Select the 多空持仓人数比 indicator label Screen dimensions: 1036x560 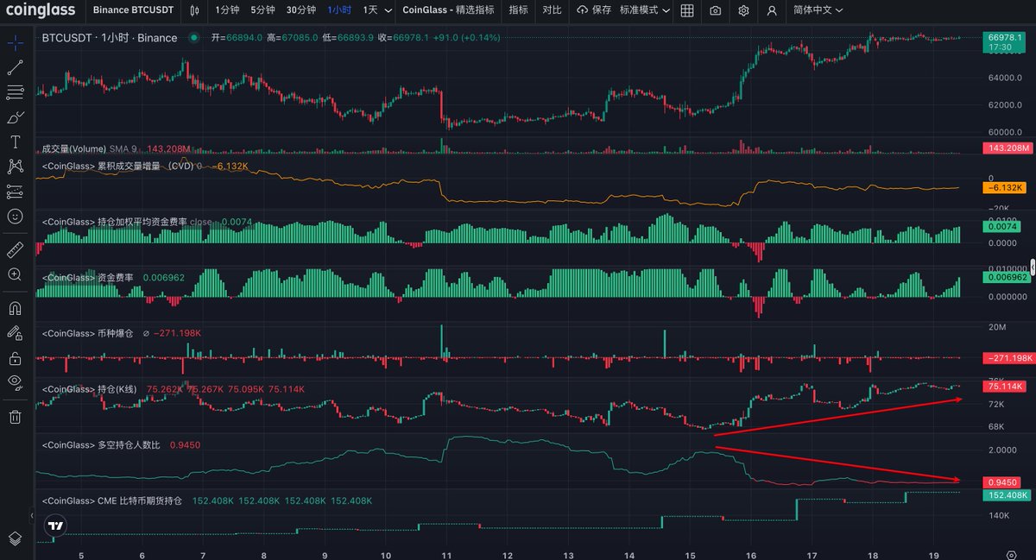[101, 444]
